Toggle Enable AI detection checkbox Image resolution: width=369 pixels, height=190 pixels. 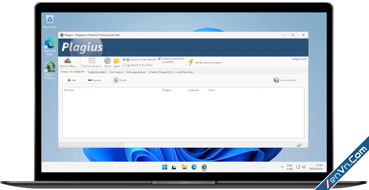pos(159,59)
